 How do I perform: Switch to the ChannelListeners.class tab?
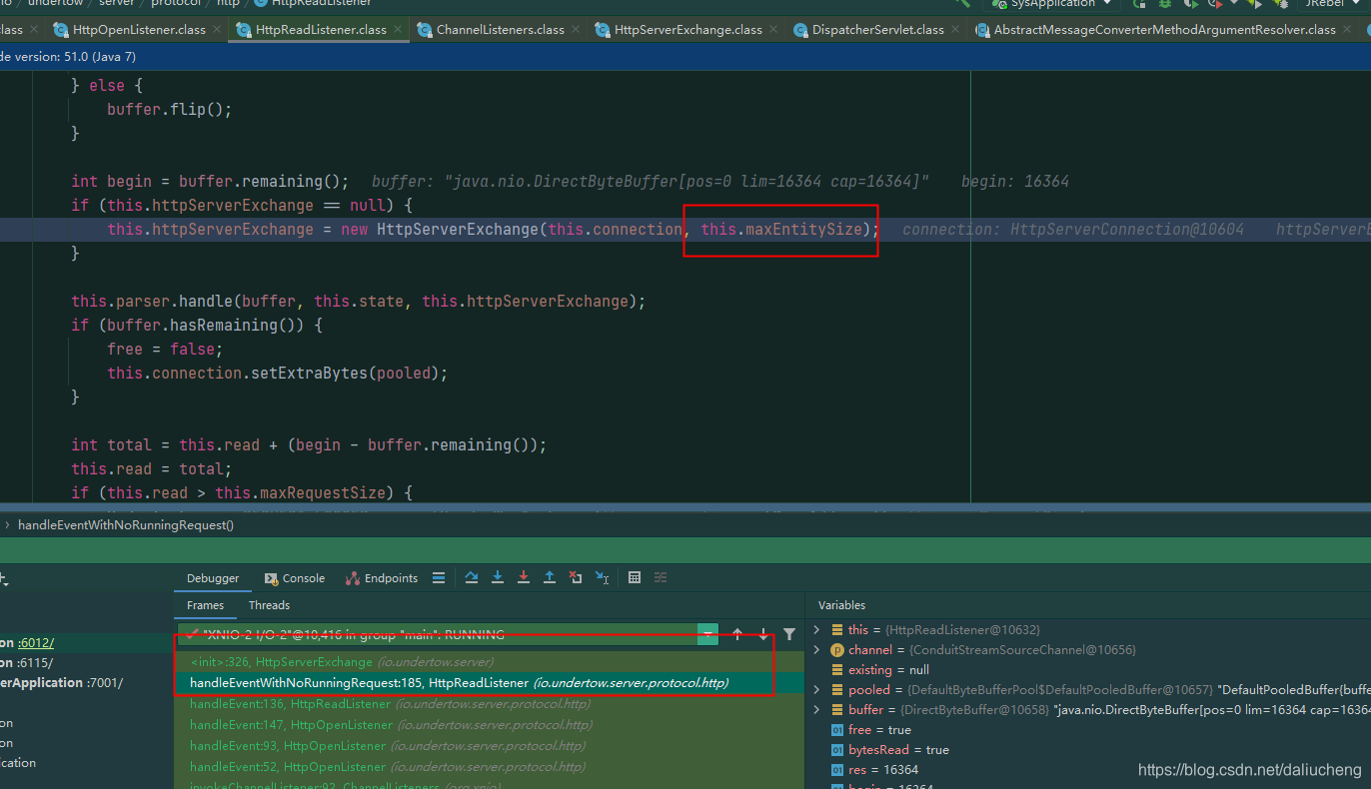tap(500, 30)
